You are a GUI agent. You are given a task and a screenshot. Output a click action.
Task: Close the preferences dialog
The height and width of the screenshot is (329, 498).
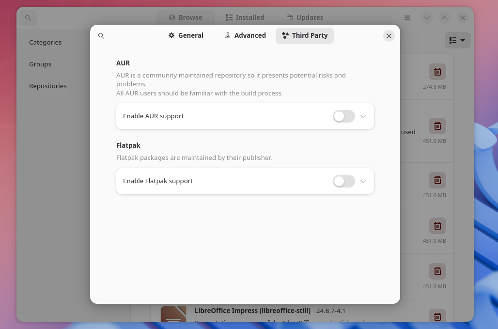click(389, 36)
